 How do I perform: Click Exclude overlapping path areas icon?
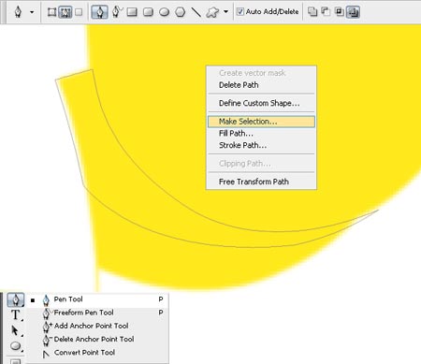pyautogui.click(x=353, y=12)
